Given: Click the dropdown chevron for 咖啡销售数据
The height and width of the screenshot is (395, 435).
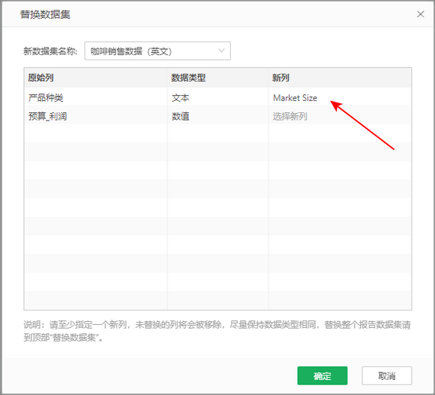Looking at the screenshot, I should 221,51.
